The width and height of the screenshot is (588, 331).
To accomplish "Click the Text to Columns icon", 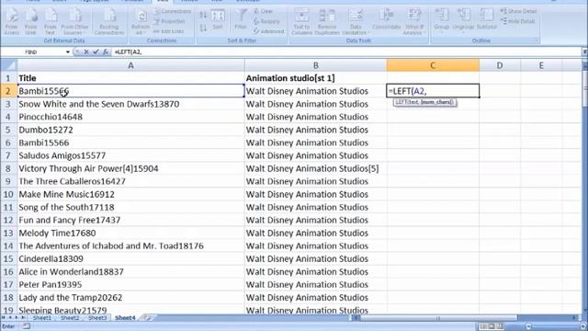I will click(x=302, y=22).
